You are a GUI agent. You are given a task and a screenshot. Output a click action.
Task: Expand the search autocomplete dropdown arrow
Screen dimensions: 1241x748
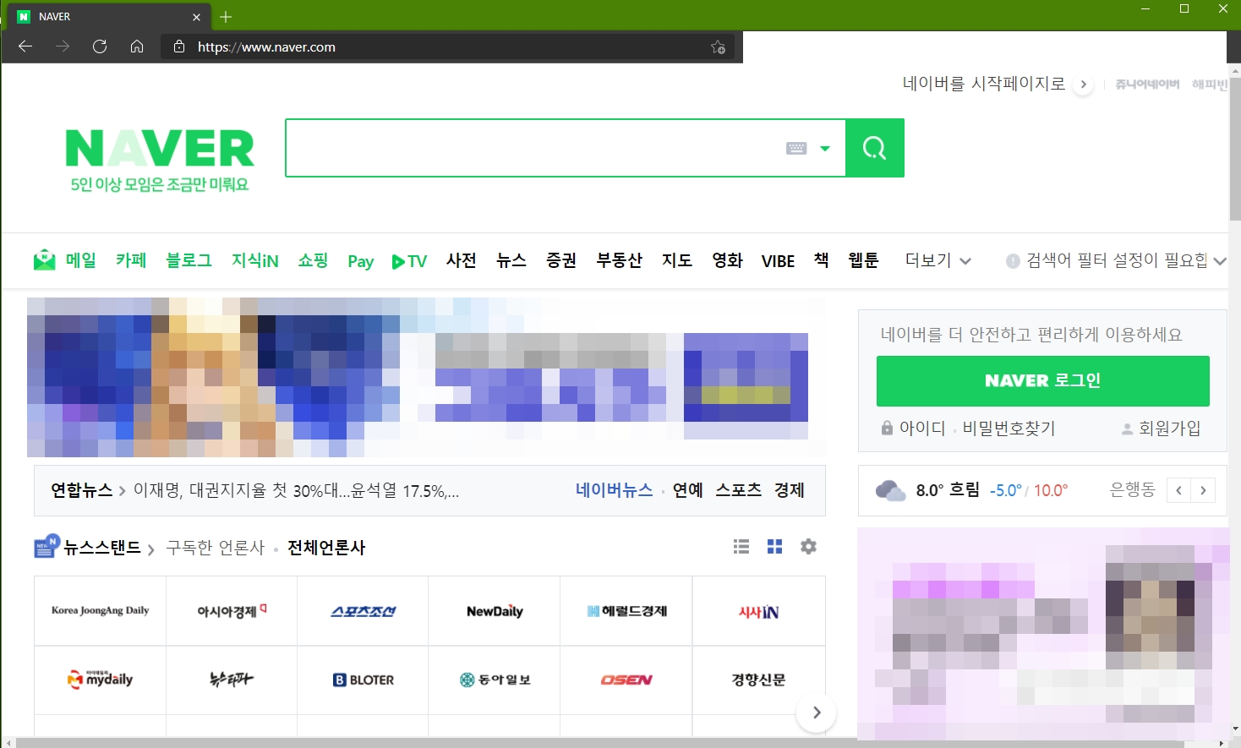click(x=825, y=149)
